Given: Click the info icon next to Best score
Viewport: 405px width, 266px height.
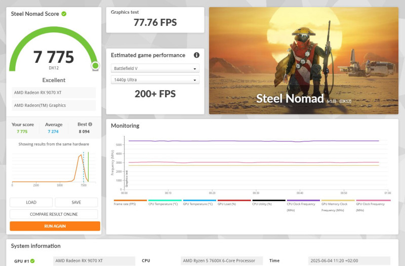Looking at the screenshot, I should pos(90,124).
